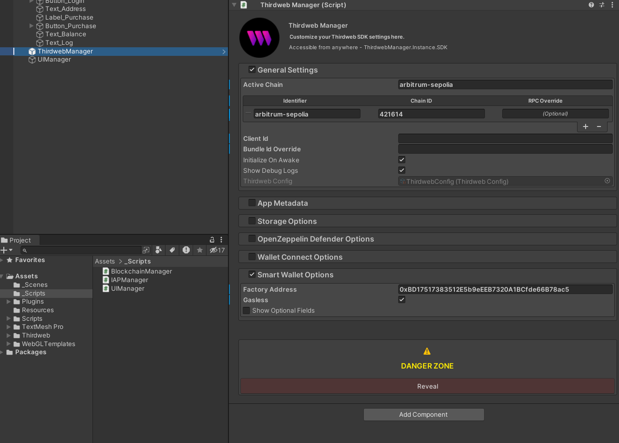619x443 pixels.
Task: Select UIManager object in hierarchy
Action: 50,59
